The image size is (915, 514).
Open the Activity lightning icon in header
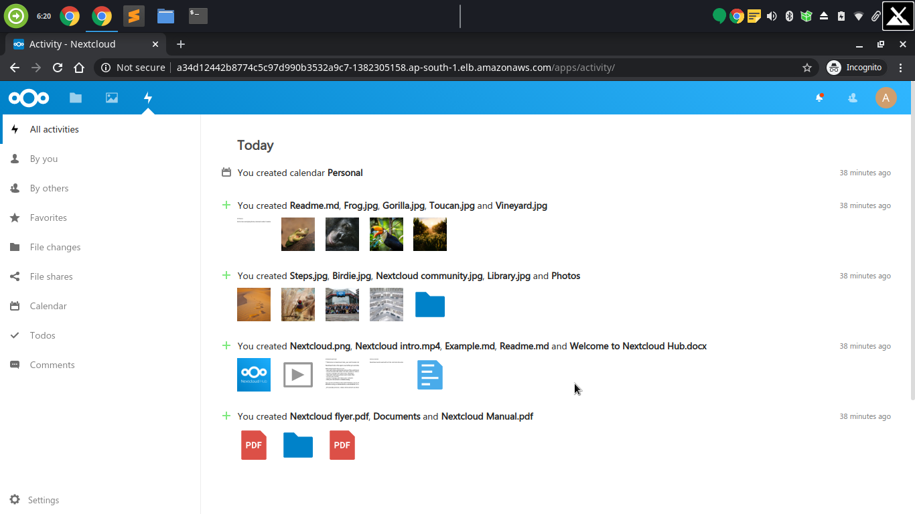coord(148,98)
